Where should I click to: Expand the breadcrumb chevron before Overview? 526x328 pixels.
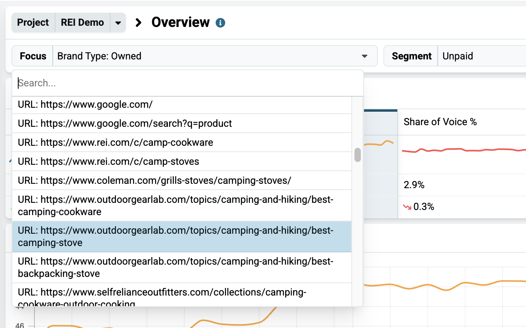[138, 23]
